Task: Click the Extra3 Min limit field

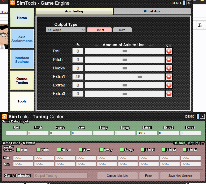Action: [x=191, y=164]
